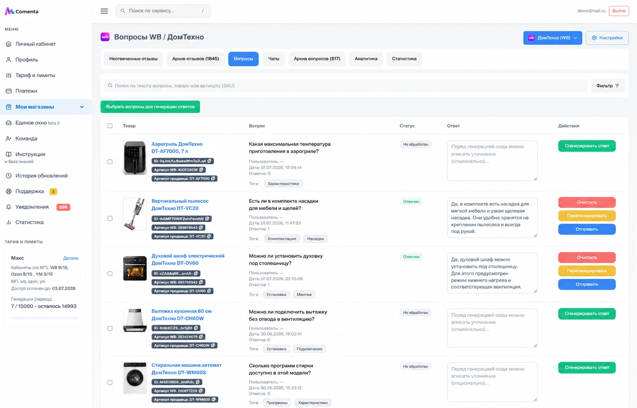The height and width of the screenshot is (408, 637).
Task: Click the filter icon next to Фильтр
Action: pyautogui.click(x=617, y=86)
